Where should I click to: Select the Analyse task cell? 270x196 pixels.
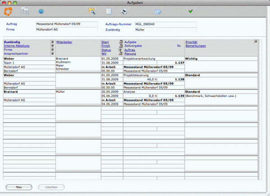[x=154, y=91]
